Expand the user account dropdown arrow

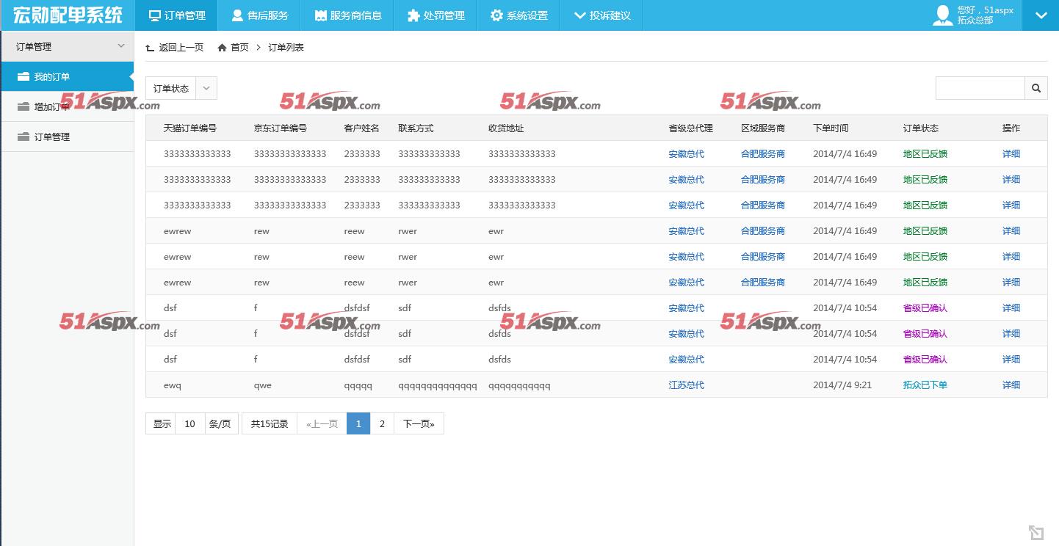1041,15
